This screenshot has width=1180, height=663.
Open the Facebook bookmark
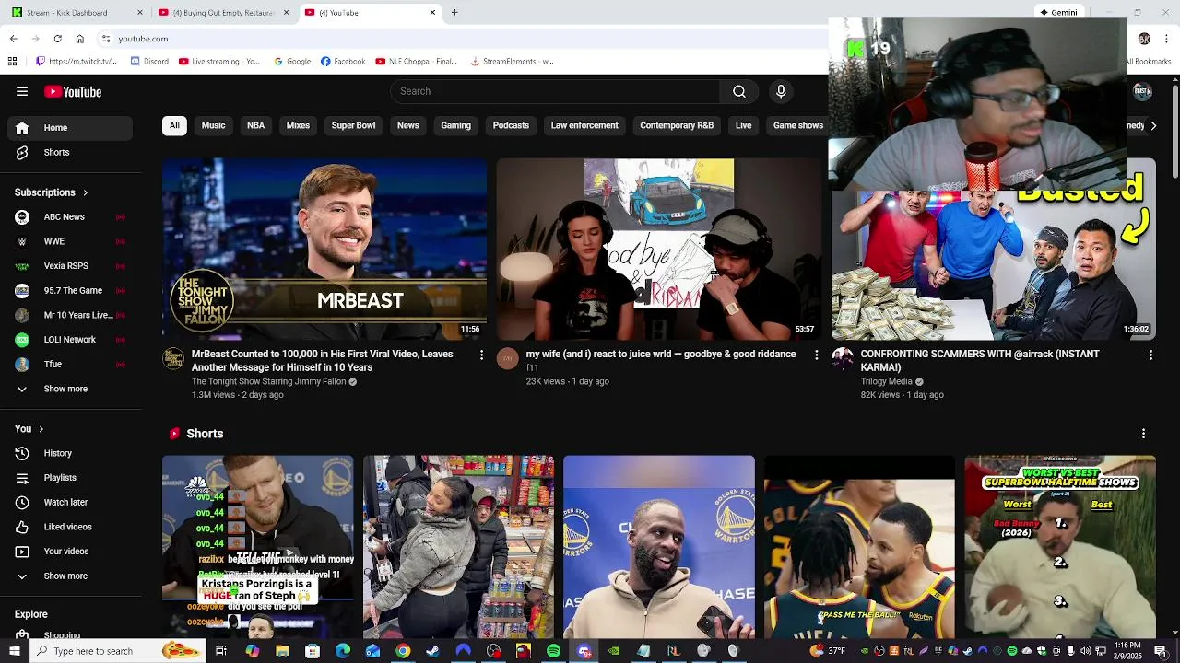click(x=343, y=62)
